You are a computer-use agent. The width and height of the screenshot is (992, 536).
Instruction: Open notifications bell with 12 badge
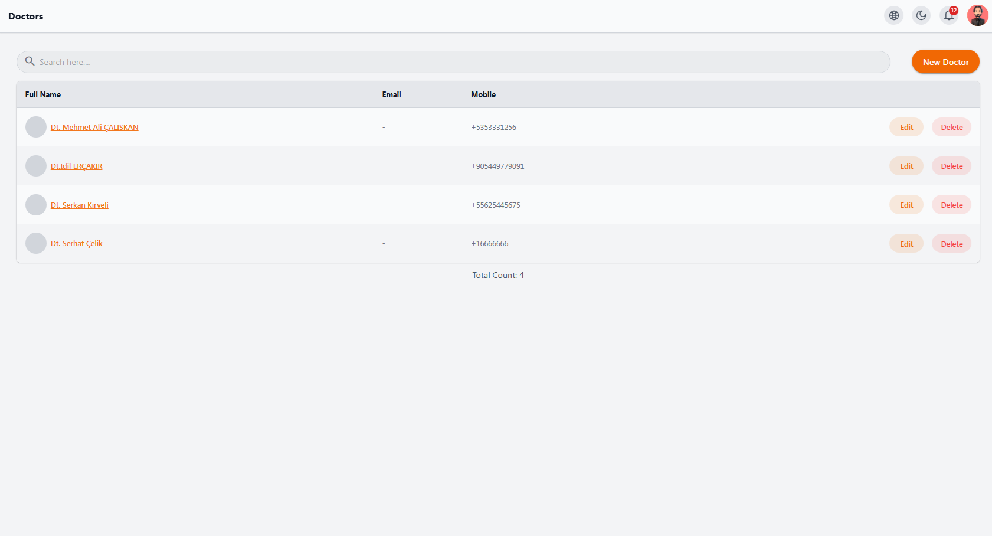949,15
